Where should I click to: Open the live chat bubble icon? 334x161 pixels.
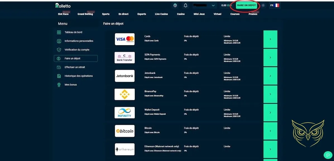(x=328, y=155)
